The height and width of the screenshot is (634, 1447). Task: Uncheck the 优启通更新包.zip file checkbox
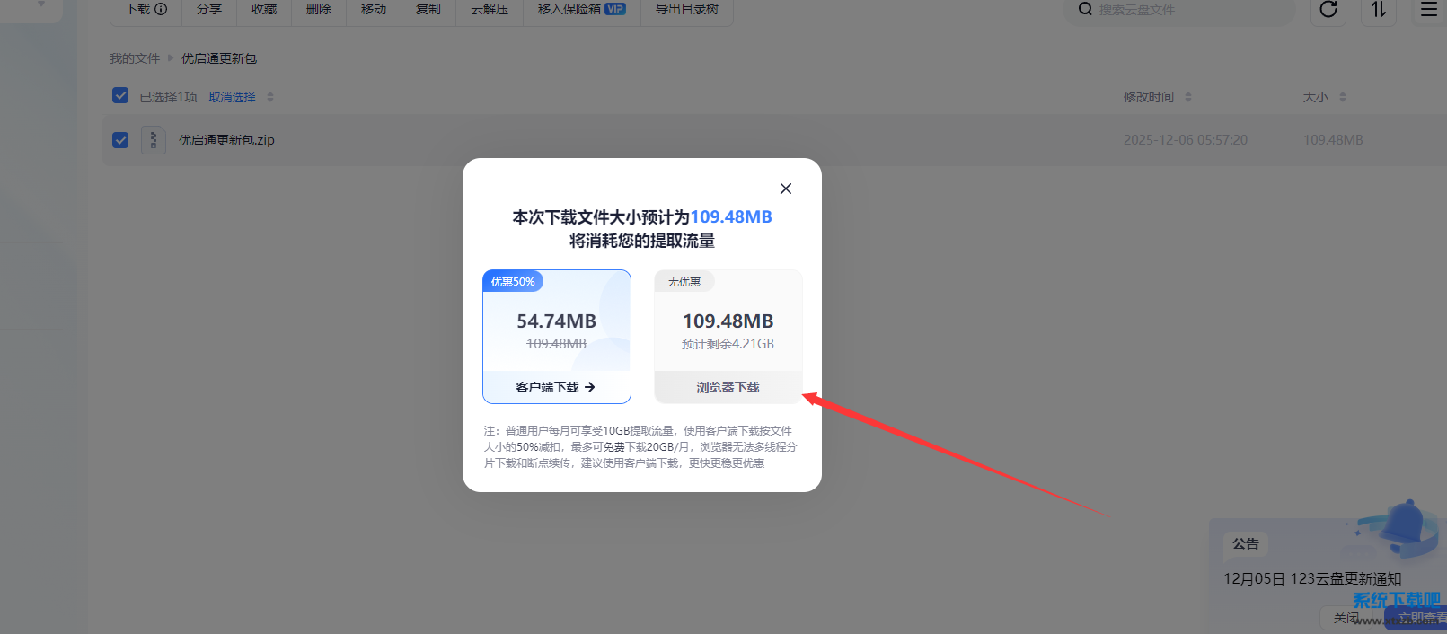[x=120, y=140]
